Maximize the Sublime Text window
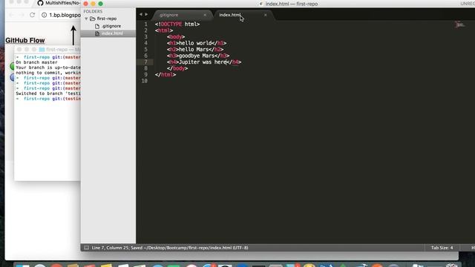 click(101, 4)
